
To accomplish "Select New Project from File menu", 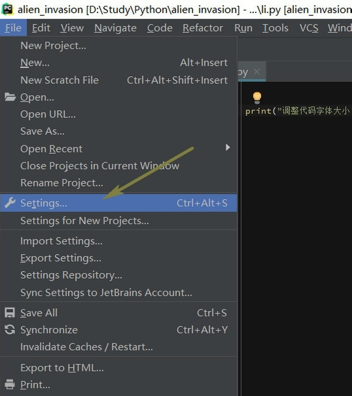I will (x=53, y=46).
